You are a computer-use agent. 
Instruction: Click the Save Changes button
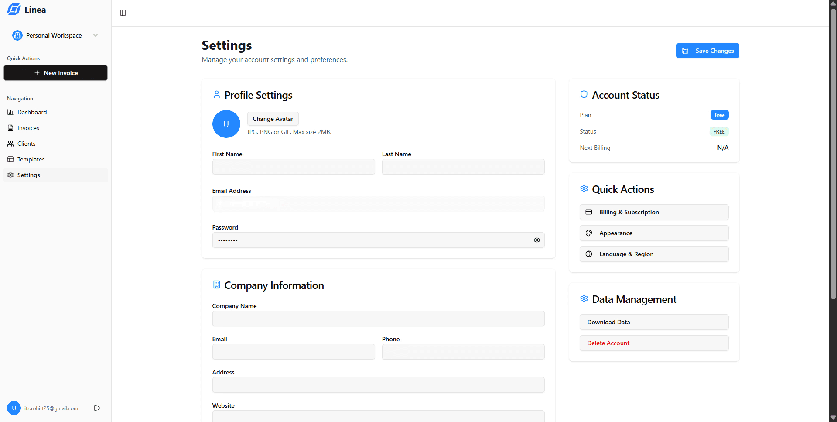pyautogui.click(x=707, y=51)
